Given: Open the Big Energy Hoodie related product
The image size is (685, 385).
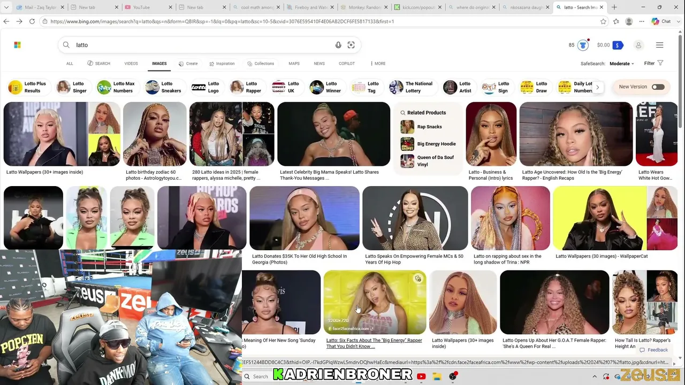Looking at the screenshot, I should [x=429, y=144].
